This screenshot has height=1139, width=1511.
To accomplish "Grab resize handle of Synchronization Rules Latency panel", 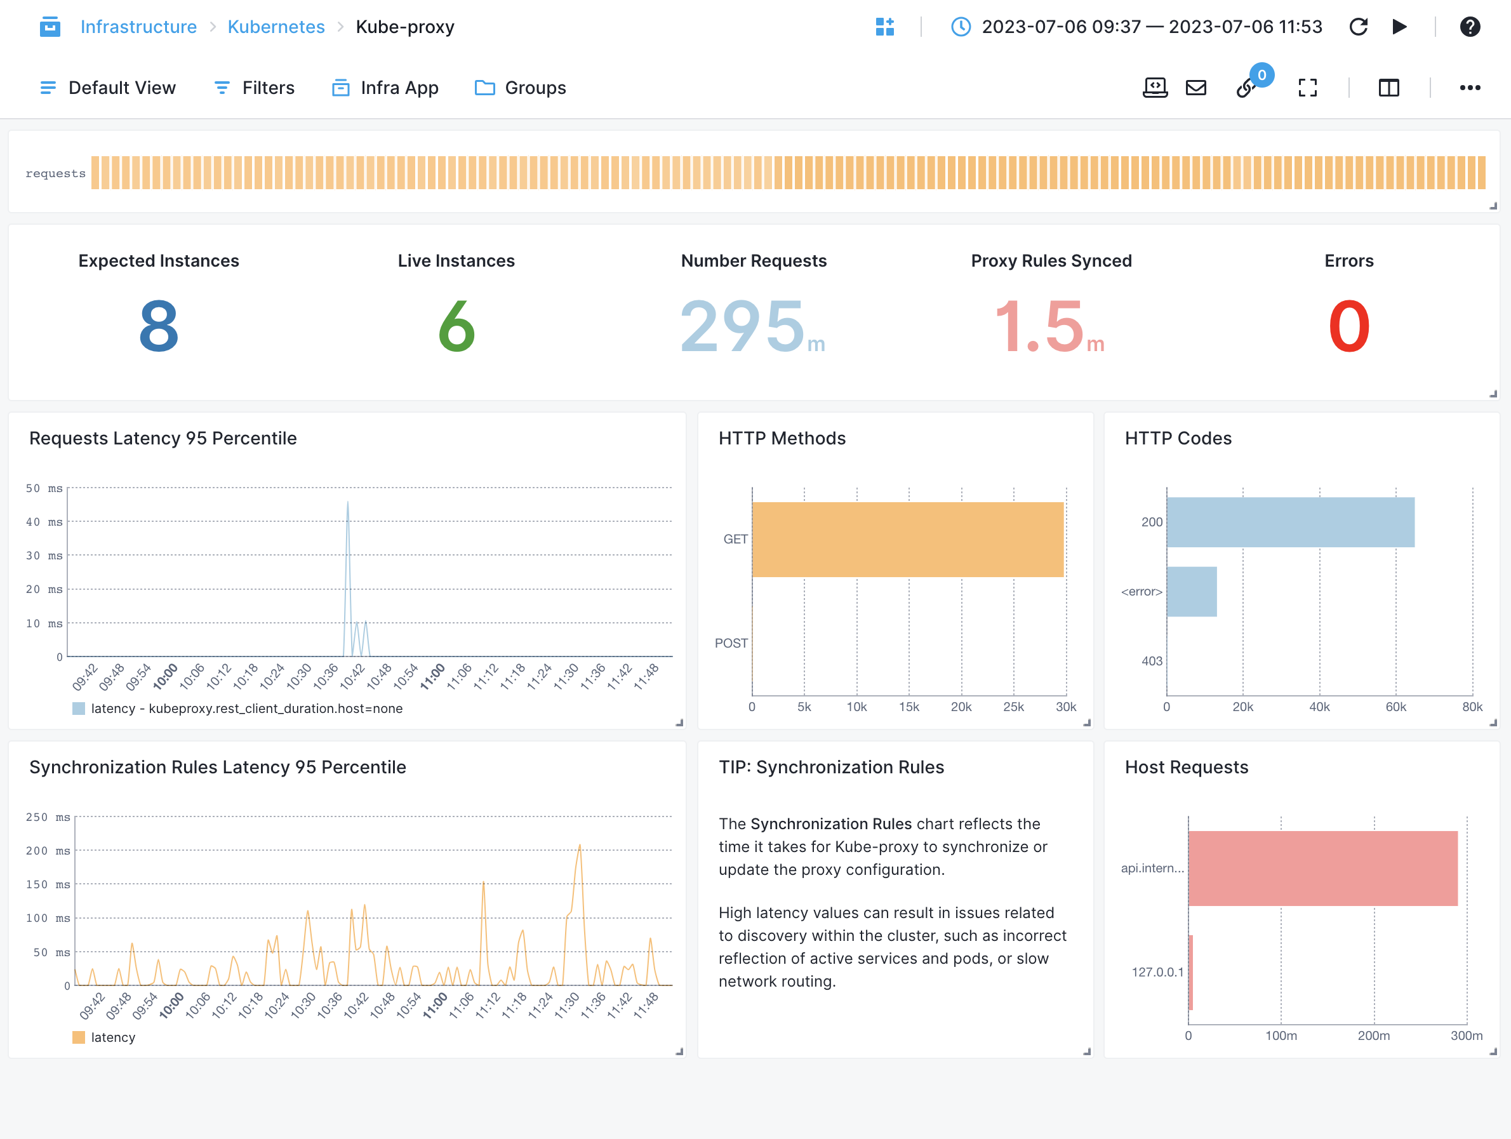I will pos(679,1051).
